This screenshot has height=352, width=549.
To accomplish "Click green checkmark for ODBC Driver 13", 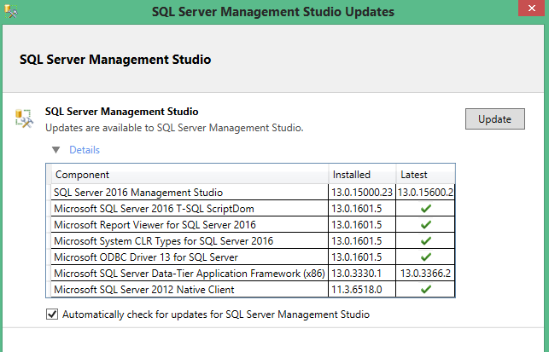I will click(426, 257).
